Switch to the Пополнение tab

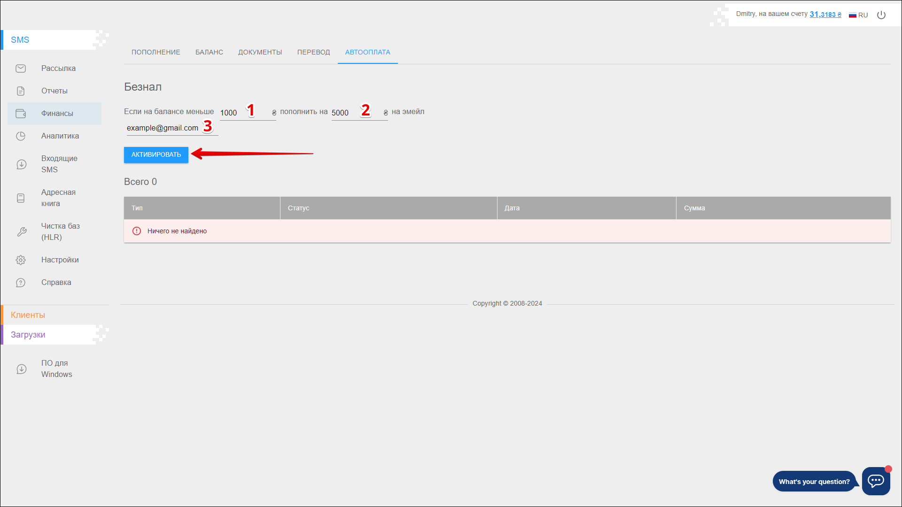pos(156,52)
